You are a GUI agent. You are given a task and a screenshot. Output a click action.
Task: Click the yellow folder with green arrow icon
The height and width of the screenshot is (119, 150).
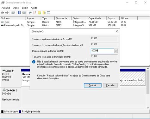pos(40,13)
